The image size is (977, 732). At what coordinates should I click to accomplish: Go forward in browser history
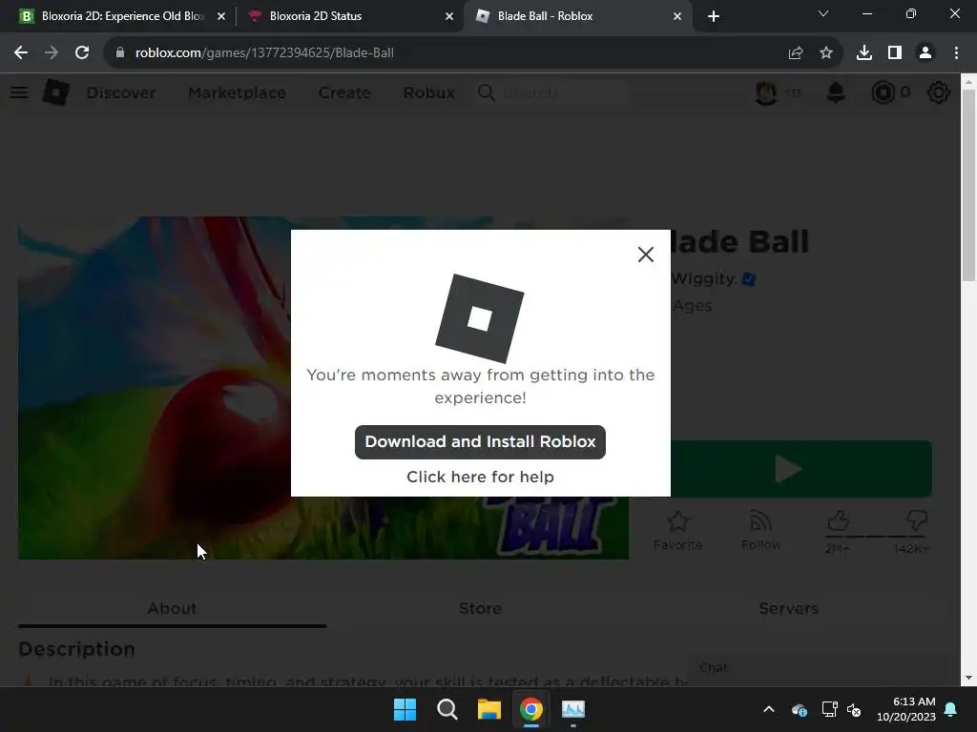click(52, 53)
